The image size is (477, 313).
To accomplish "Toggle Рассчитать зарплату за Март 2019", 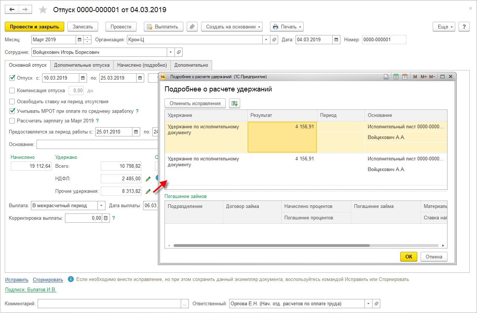I will coord(12,121).
